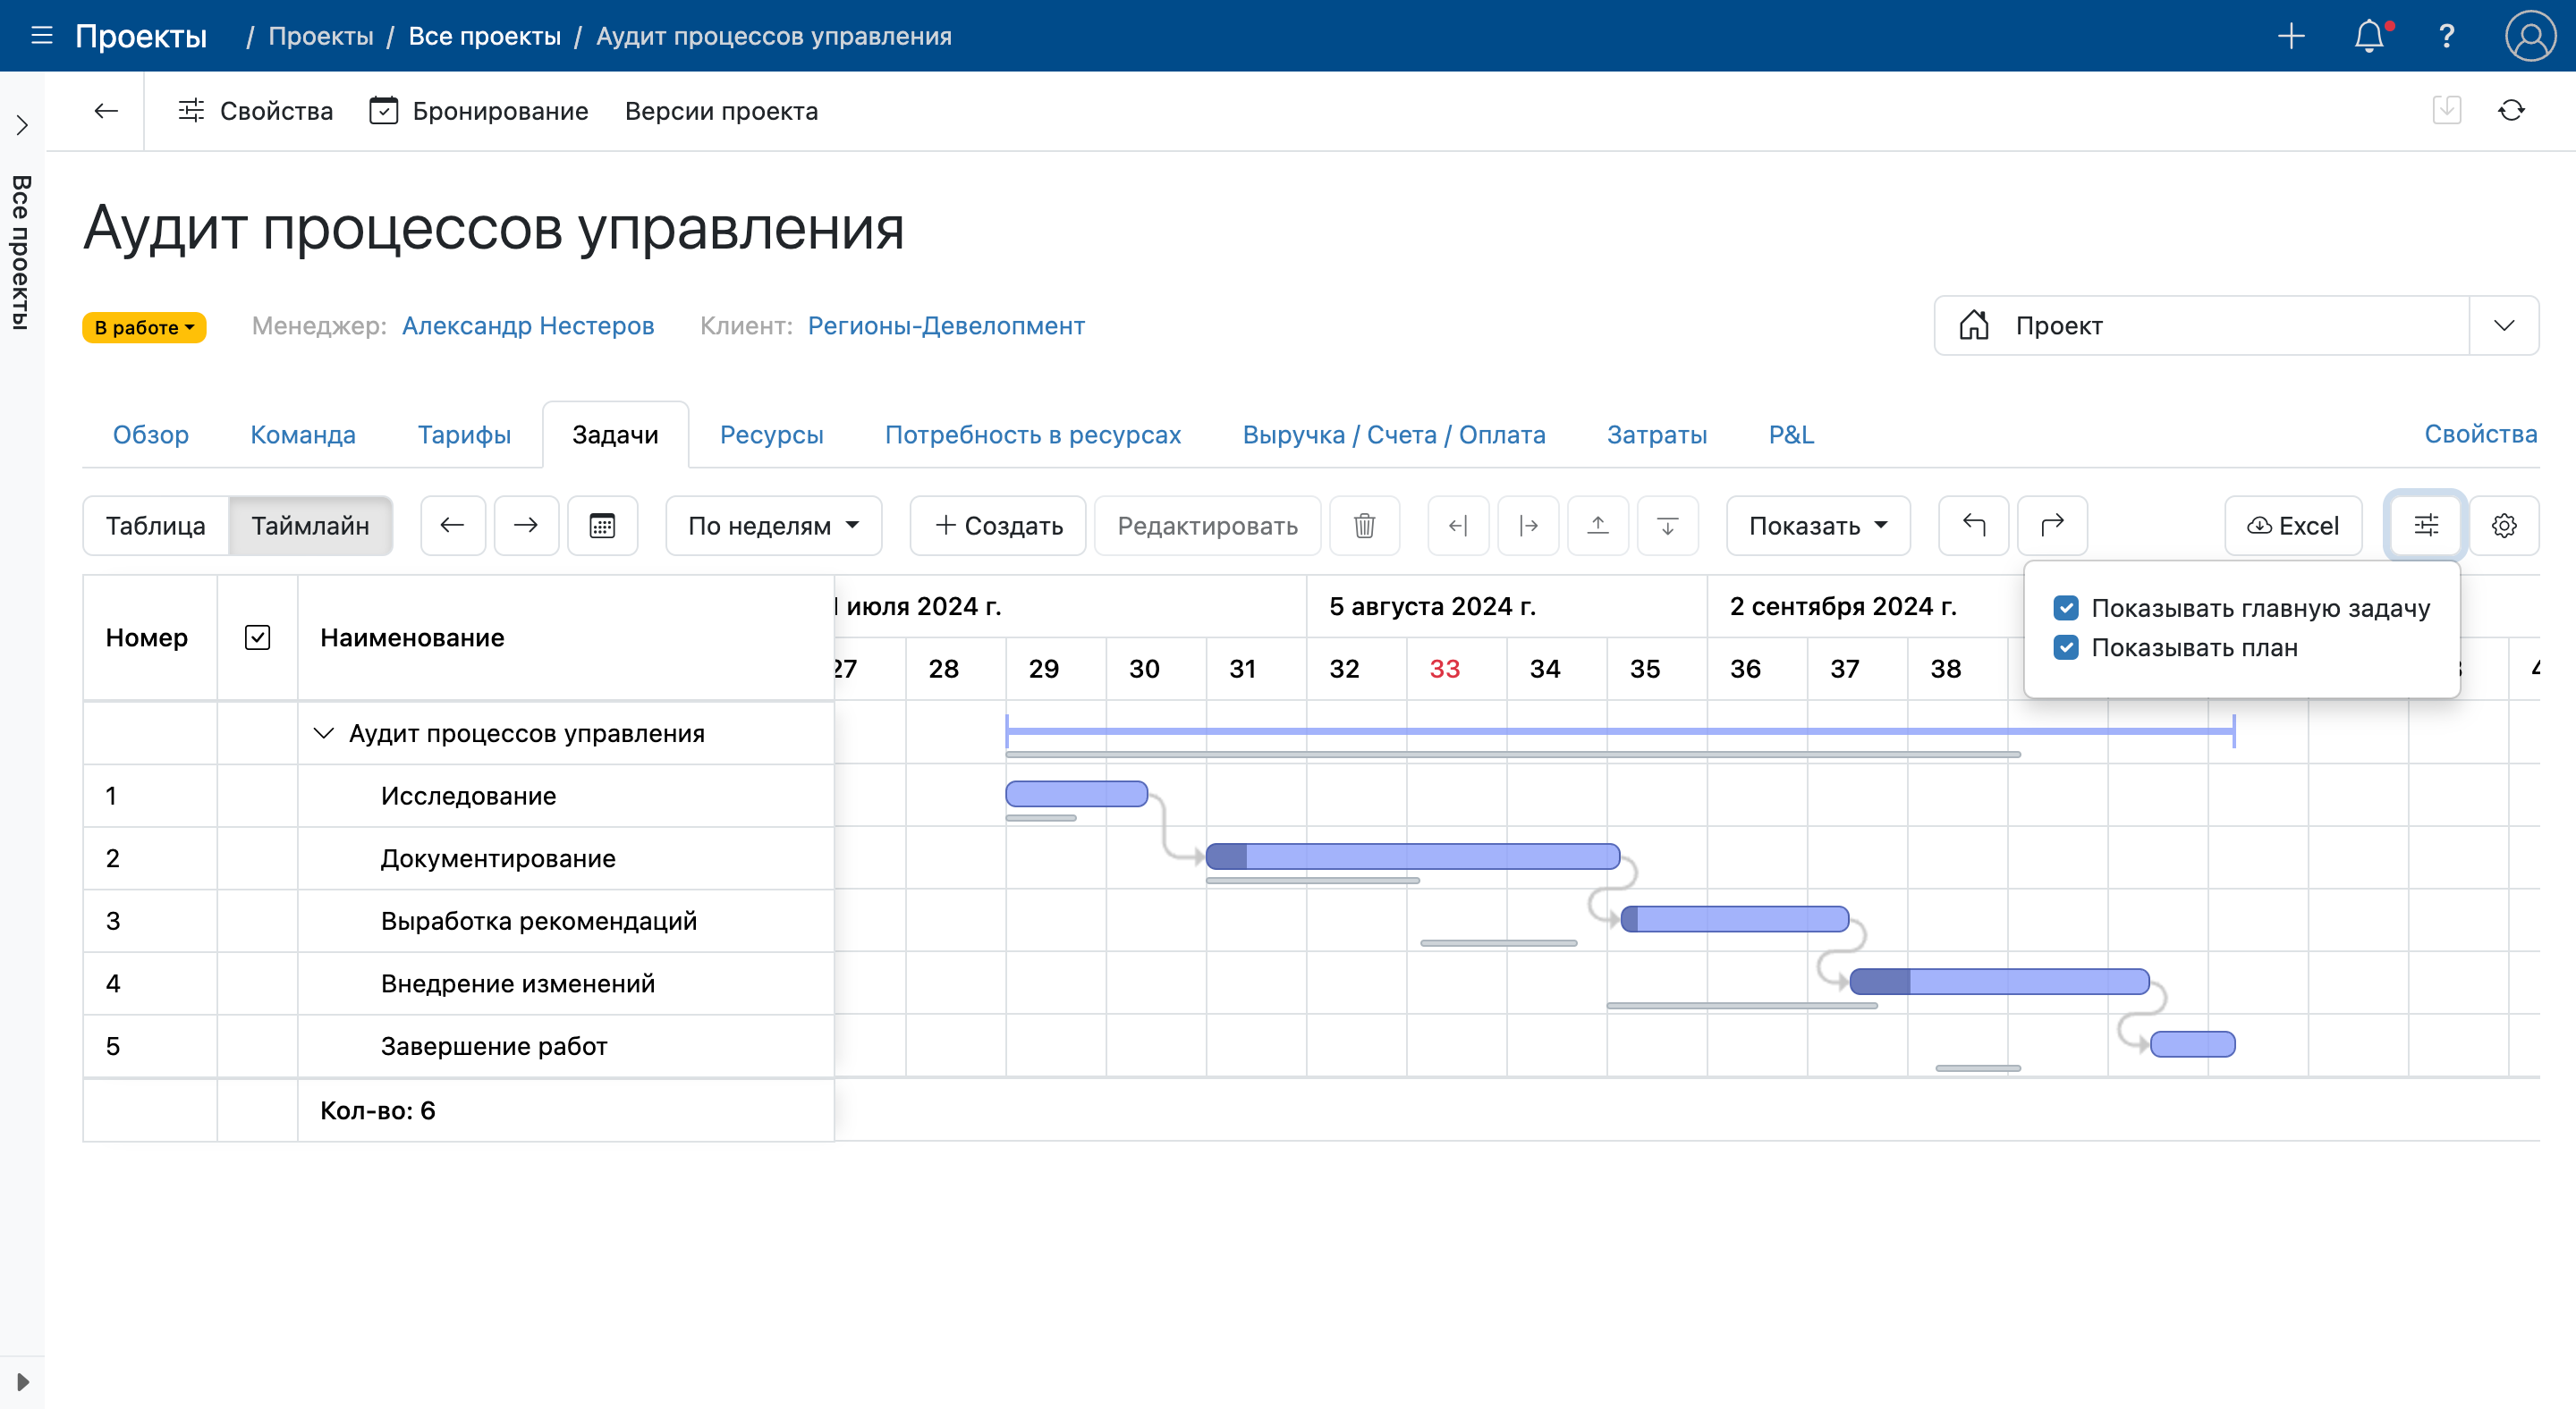The height and width of the screenshot is (1409, 2576).
Task: Click the save/download icon near refresh
Action: [x=2446, y=110]
